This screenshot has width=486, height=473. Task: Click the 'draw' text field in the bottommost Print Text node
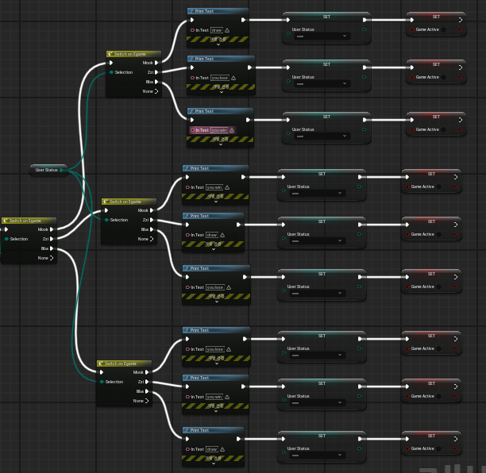[x=212, y=449]
